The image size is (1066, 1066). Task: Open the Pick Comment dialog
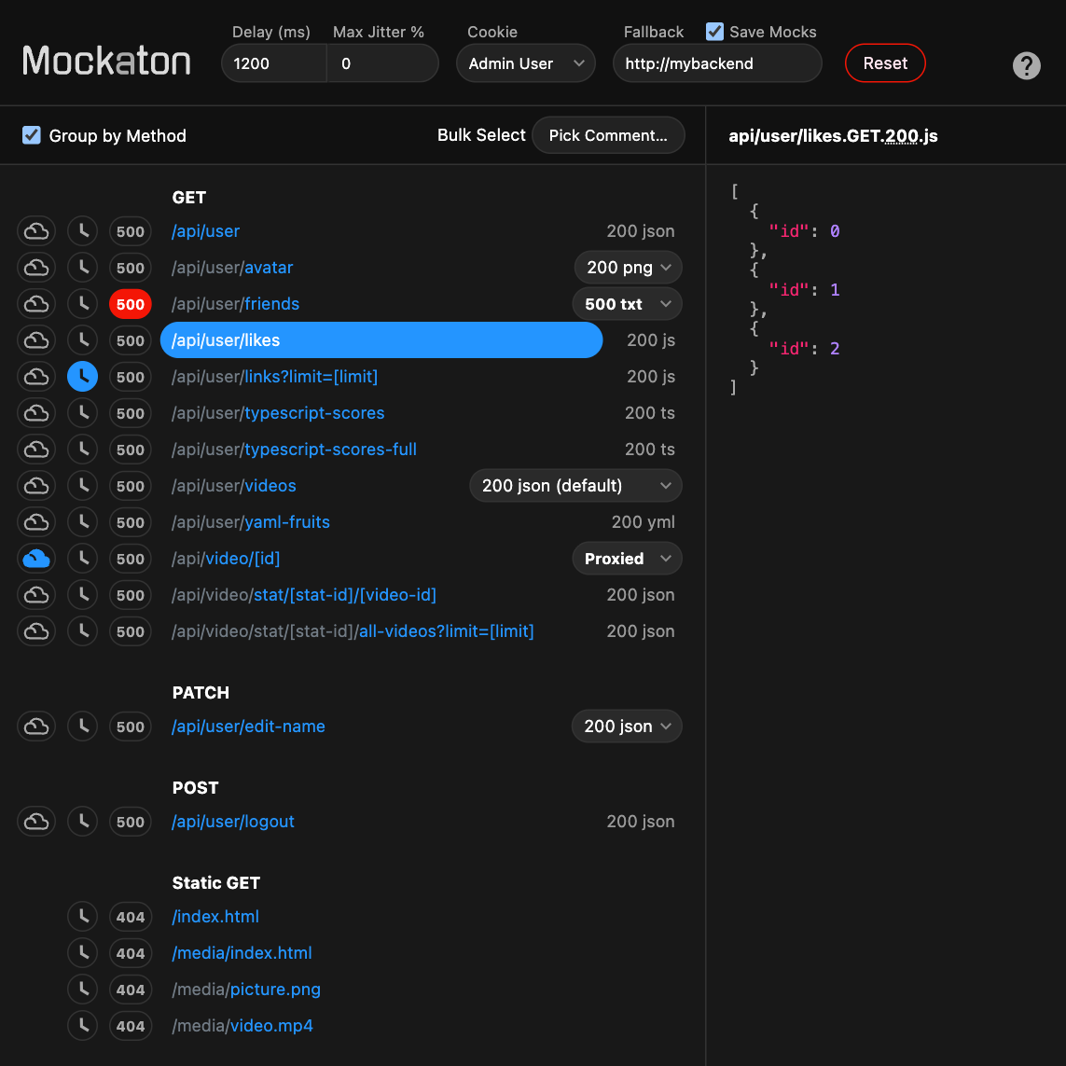click(x=608, y=134)
